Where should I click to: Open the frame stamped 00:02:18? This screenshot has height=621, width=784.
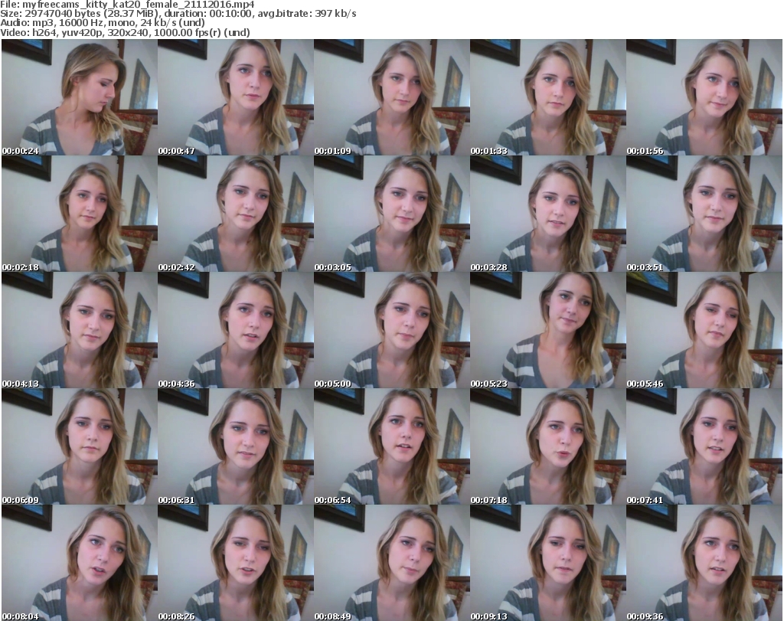point(80,214)
